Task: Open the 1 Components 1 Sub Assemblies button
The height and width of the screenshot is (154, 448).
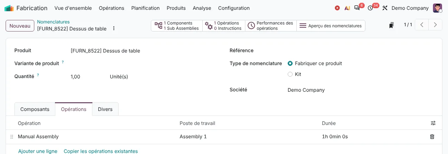Action: (x=177, y=26)
